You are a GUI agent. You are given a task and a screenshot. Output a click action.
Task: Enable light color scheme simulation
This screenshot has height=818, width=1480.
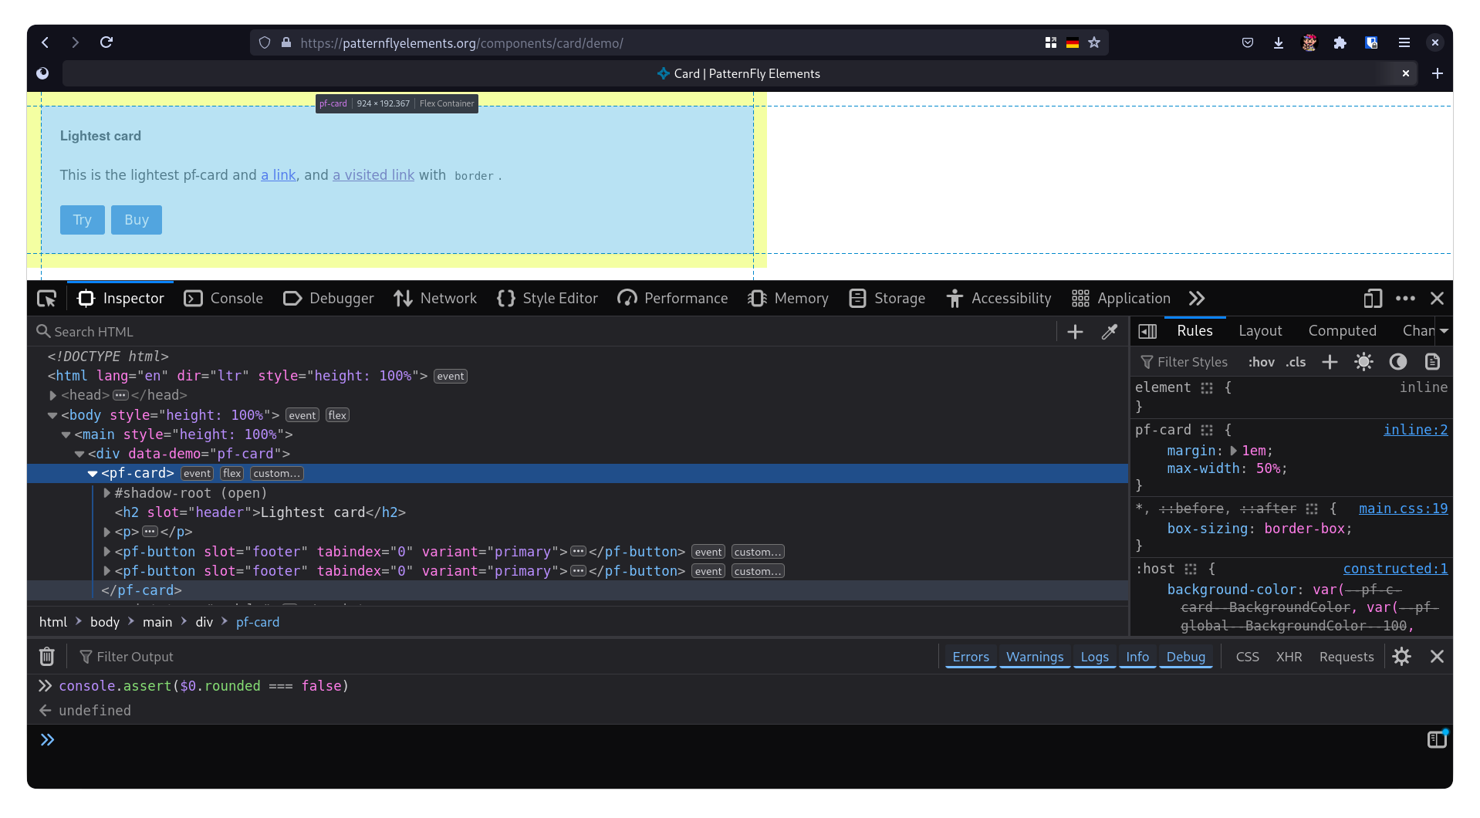click(x=1363, y=361)
